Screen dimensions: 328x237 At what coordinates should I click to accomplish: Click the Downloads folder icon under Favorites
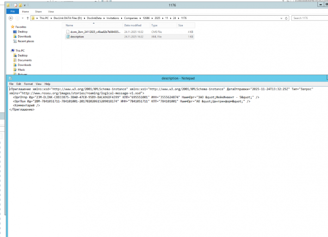15,37
